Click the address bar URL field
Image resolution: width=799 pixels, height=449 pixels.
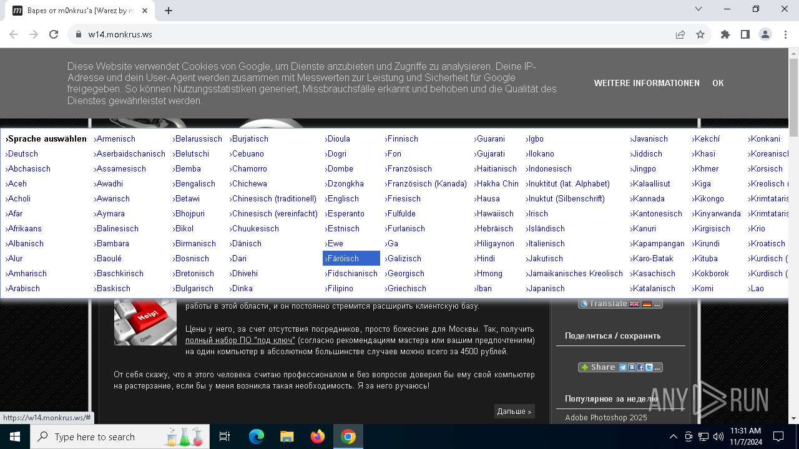pos(375,34)
